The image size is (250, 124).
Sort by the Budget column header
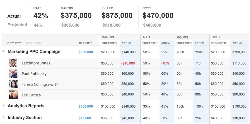click(x=85, y=43)
